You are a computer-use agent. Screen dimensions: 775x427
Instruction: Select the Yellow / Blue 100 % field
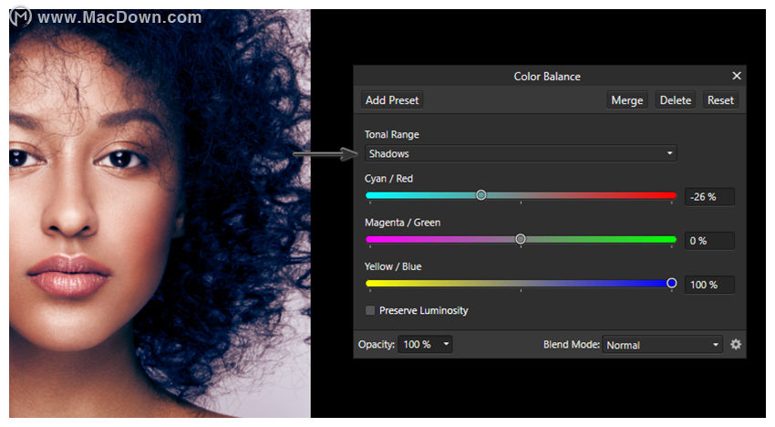point(709,285)
